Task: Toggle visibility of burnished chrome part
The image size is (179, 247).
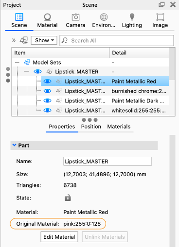Action: (47, 91)
